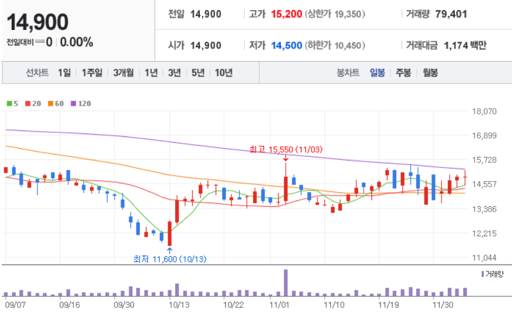Click the 18,070 price axis label
Viewport: 512px width, 322px height.
point(484,111)
